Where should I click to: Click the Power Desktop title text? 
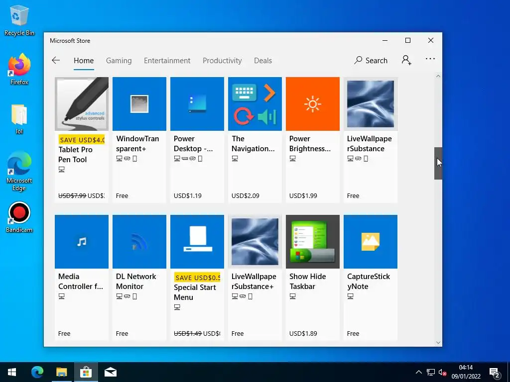pos(193,144)
